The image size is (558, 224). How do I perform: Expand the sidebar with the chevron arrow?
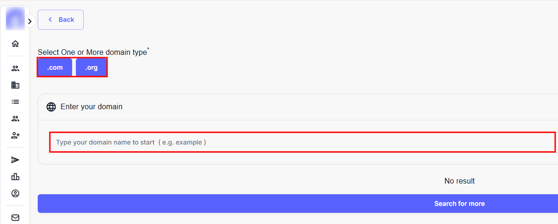pos(30,21)
